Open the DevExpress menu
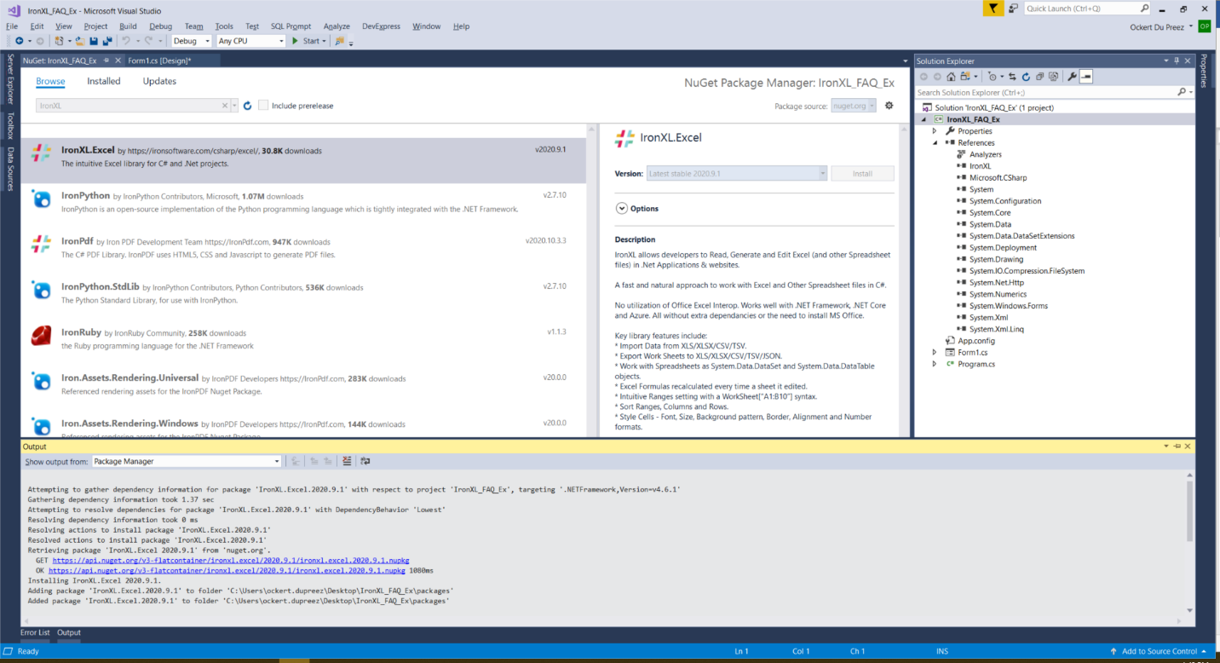This screenshot has height=663, width=1220. (x=381, y=26)
